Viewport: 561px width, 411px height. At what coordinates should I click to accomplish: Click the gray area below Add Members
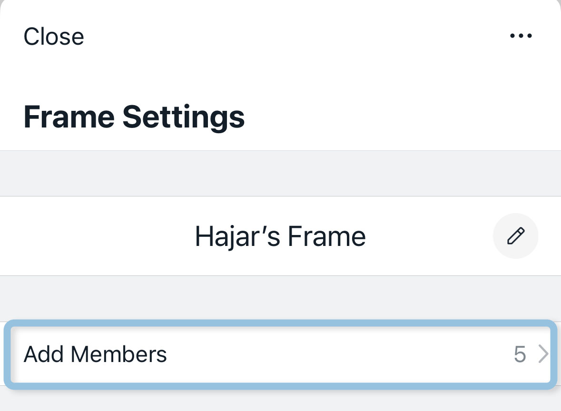click(281, 401)
